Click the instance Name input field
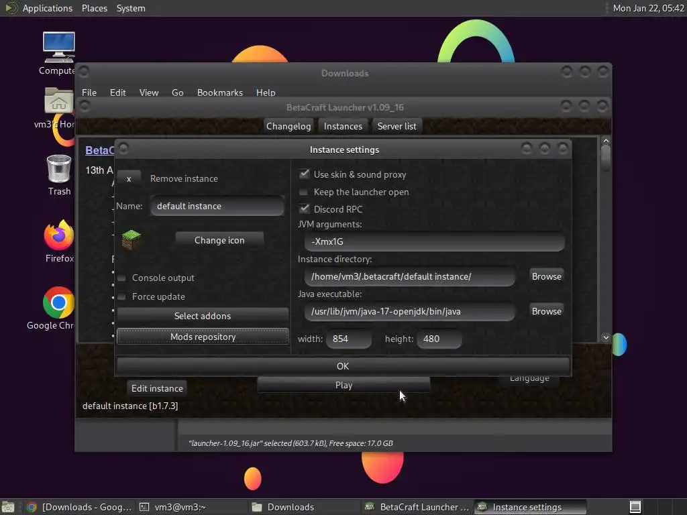Screen dimensions: 687x515 (x=217, y=207)
